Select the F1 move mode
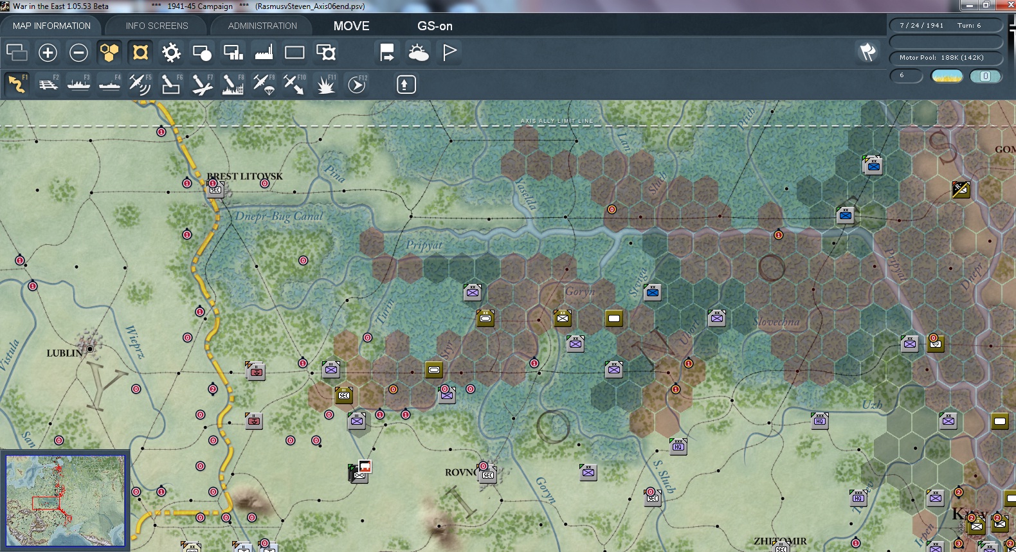1016x552 pixels. tap(17, 84)
